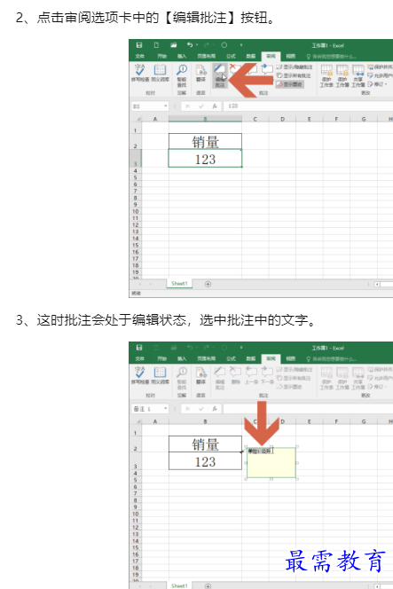Switch to 页面布局 tab in step 2 Excel
Viewport: 393px width, 589px height.
click(207, 56)
